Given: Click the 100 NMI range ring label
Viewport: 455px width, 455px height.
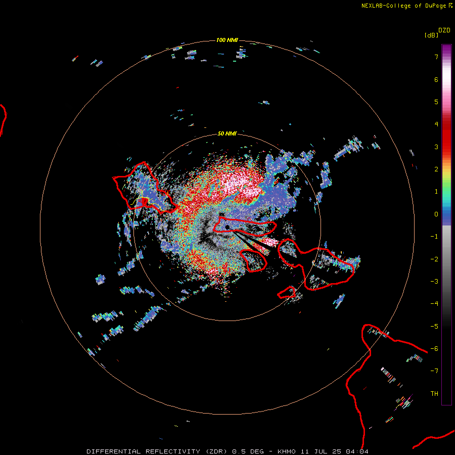Looking at the screenshot, I should click(227, 40).
